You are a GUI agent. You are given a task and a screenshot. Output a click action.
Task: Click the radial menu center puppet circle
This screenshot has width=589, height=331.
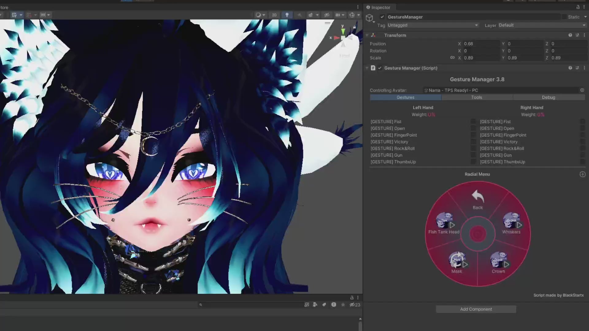click(478, 234)
